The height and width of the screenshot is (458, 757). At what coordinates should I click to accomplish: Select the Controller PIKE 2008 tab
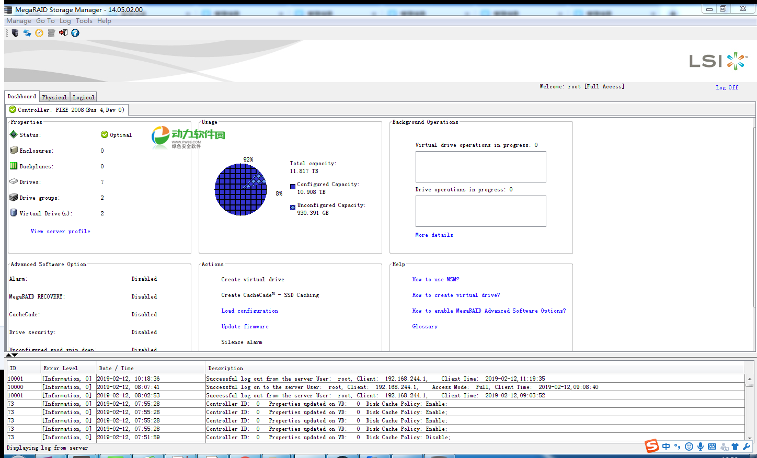[67, 110]
